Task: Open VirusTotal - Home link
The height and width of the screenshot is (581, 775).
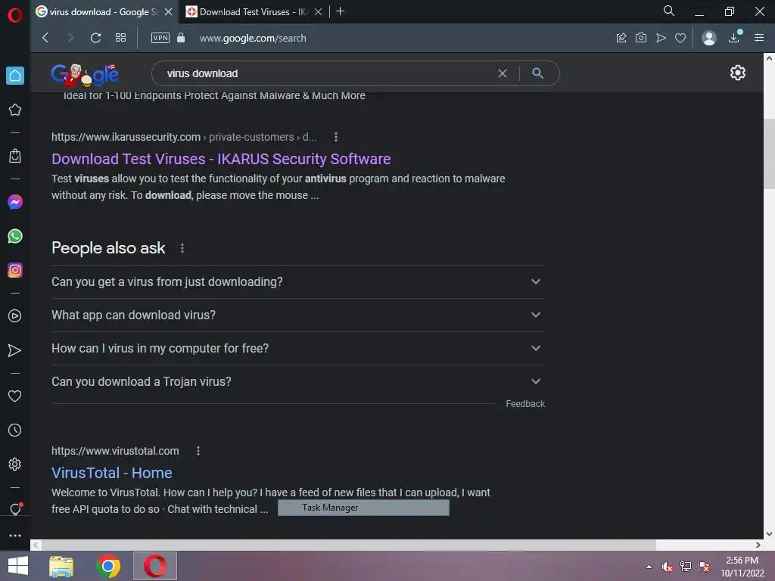Action: (112, 473)
